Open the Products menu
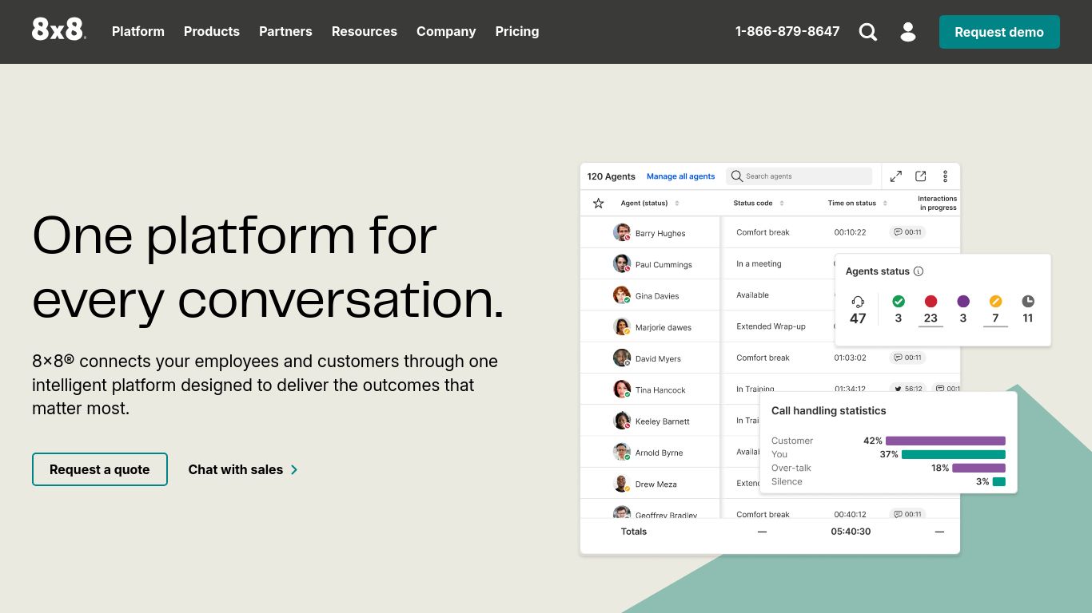The width and height of the screenshot is (1092, 613). (212, 31)
